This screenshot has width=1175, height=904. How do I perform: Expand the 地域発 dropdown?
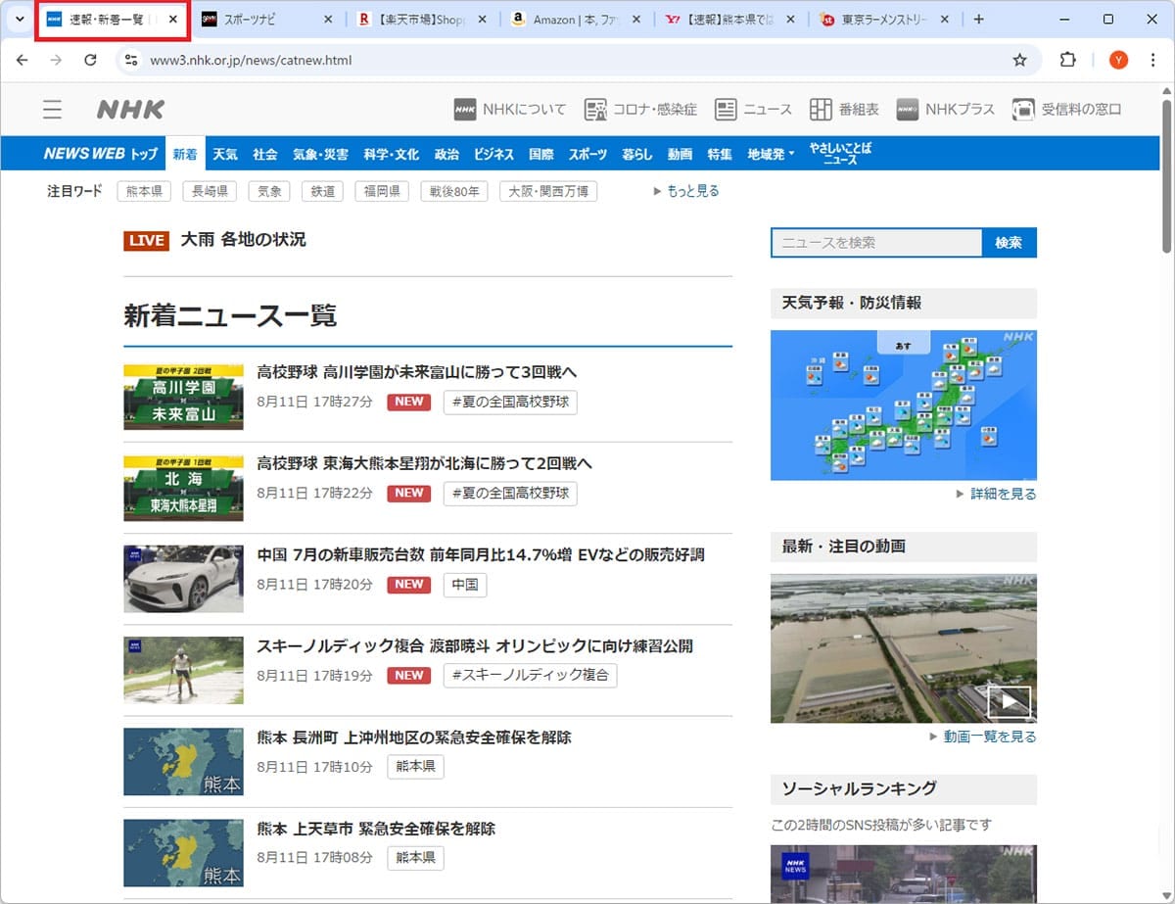pos(771,154)
